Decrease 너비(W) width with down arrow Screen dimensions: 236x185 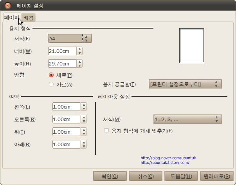tap(79, 53)
